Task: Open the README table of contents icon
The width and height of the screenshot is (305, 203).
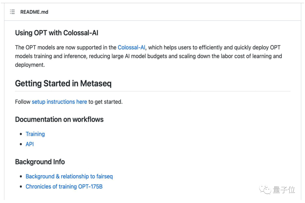Action: [12, 12]
